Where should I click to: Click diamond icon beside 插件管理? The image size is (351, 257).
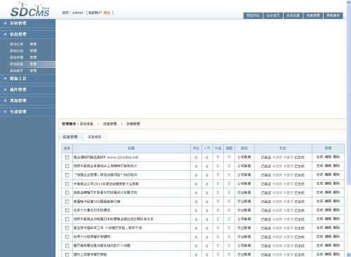tap(5, 90)
